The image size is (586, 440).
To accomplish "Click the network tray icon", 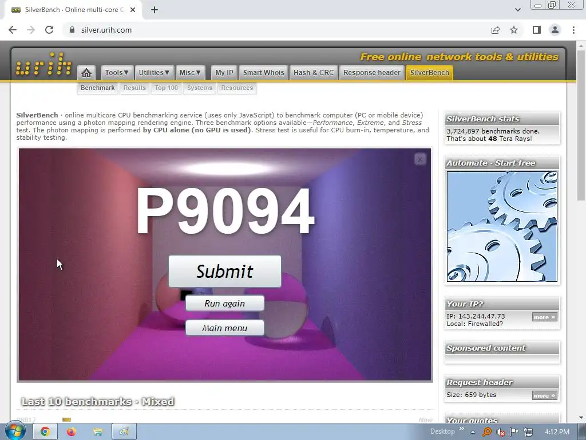I will coord(528,432).
